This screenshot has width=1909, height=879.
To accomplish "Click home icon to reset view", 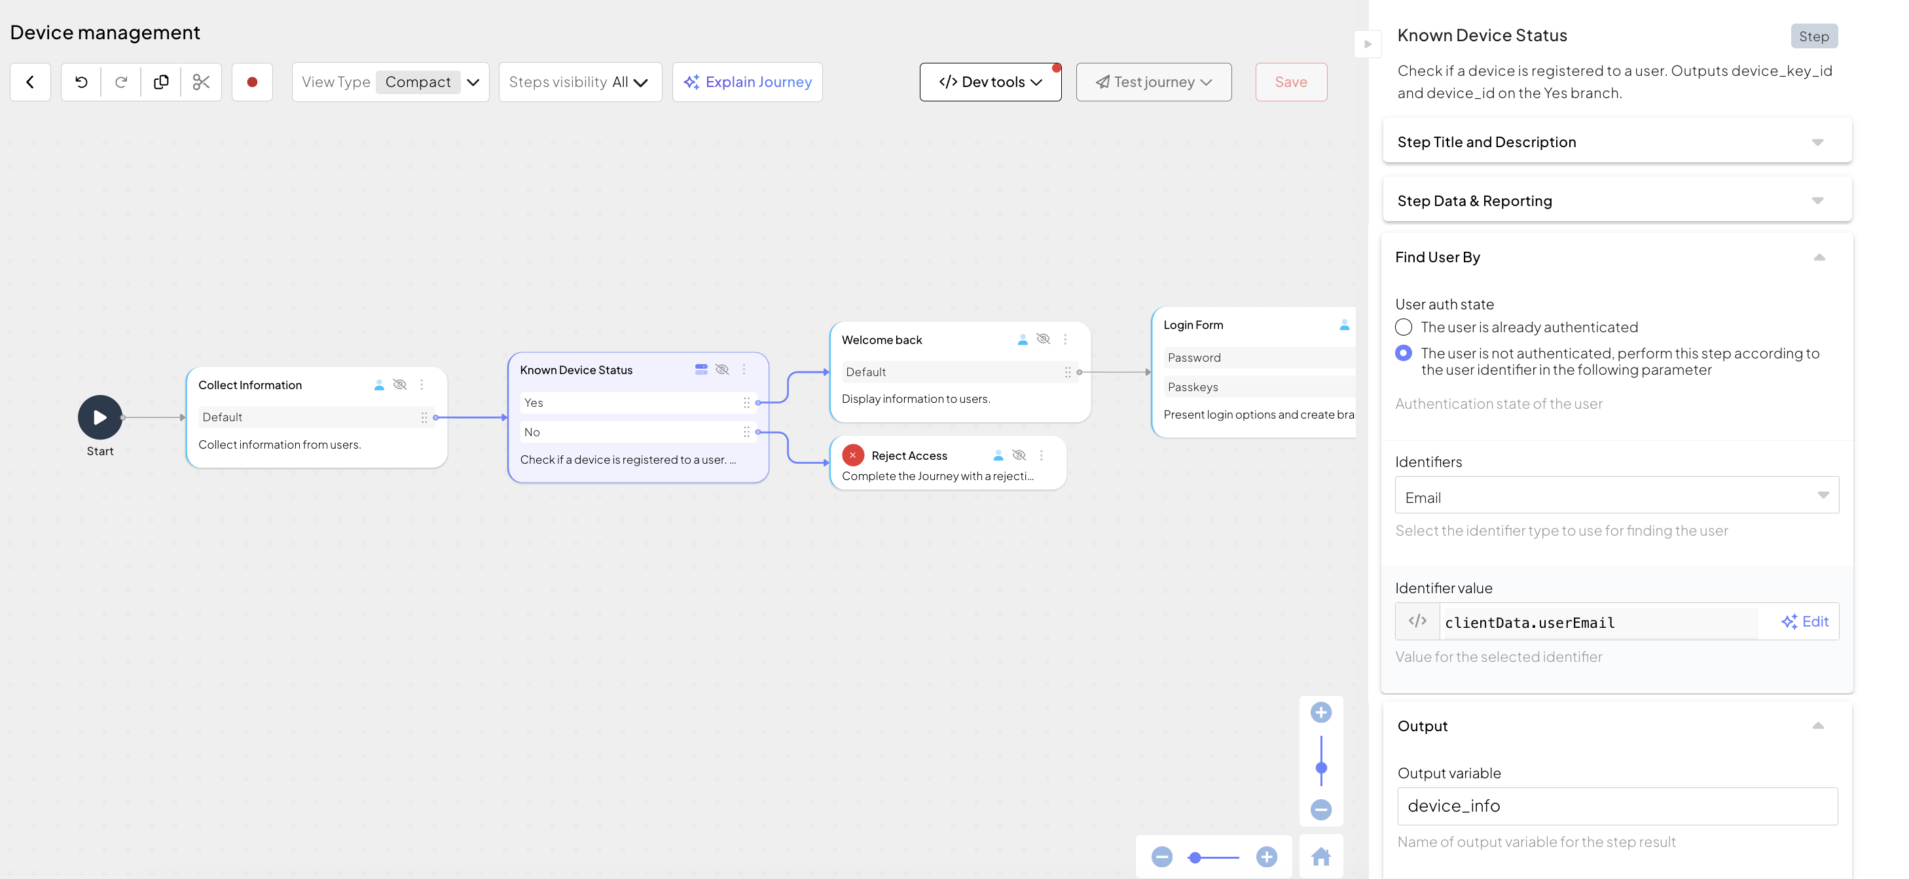I will point(1321,857).
